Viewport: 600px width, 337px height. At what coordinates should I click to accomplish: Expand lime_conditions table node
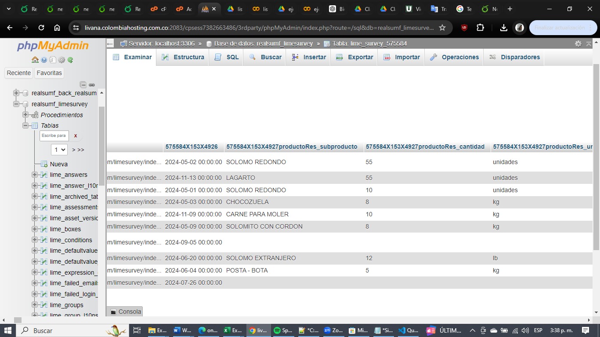pyautogui.click(x=35, y=240)
